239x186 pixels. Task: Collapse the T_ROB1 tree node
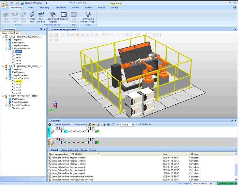[3, 37]
